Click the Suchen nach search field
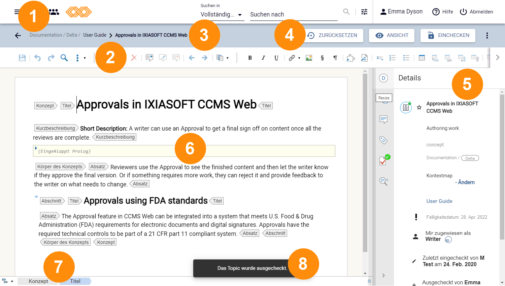 [294, 14]
